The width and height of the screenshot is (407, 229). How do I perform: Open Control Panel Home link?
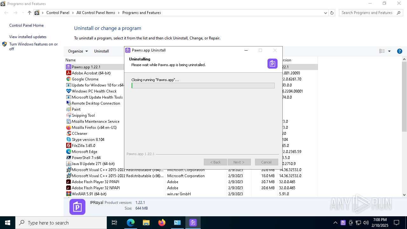[x=26, y=25]
